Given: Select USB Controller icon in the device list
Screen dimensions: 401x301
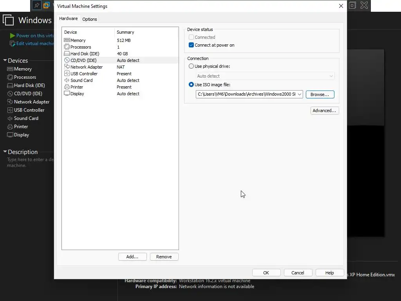Looking at the screenshot, I should [67, 73].
